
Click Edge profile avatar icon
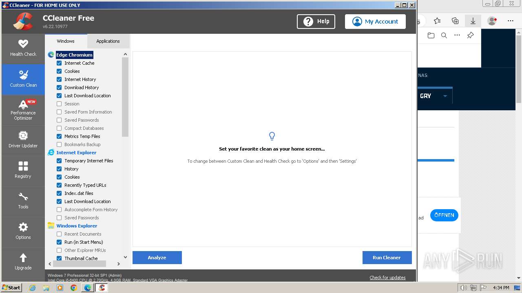(492, 21)
